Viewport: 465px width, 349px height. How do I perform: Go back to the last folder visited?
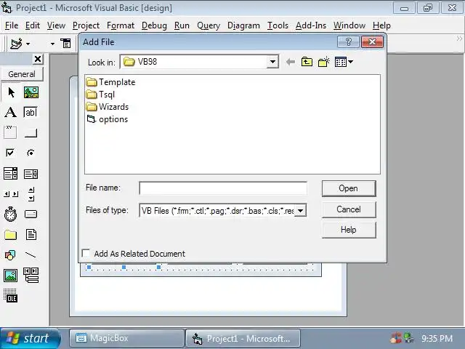[x=291, y=62]
